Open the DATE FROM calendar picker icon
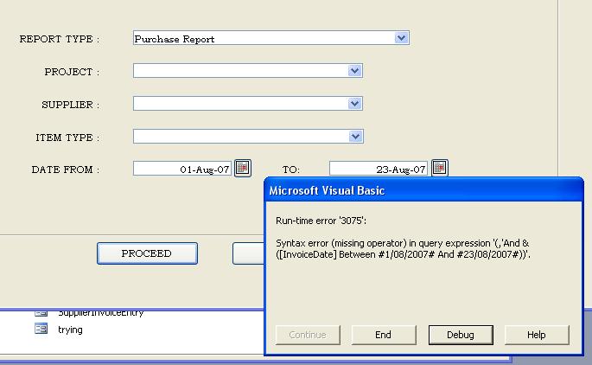This screenshot has height=365, width=592. pyautogui.click(x=242, y=168)
